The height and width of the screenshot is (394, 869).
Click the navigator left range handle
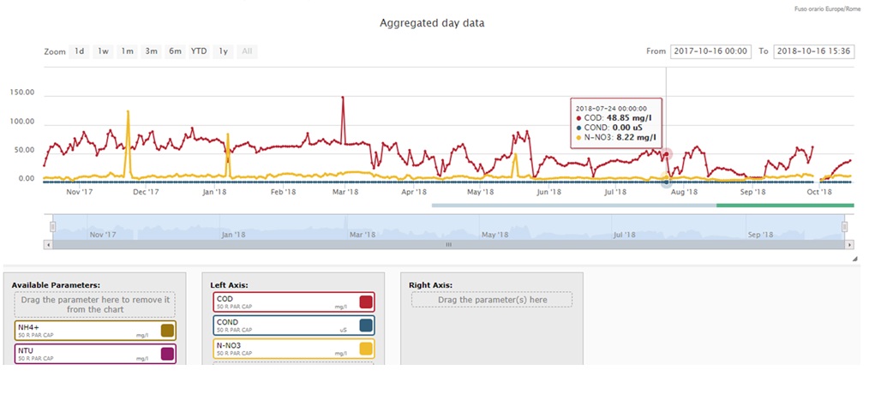[52, 227]
